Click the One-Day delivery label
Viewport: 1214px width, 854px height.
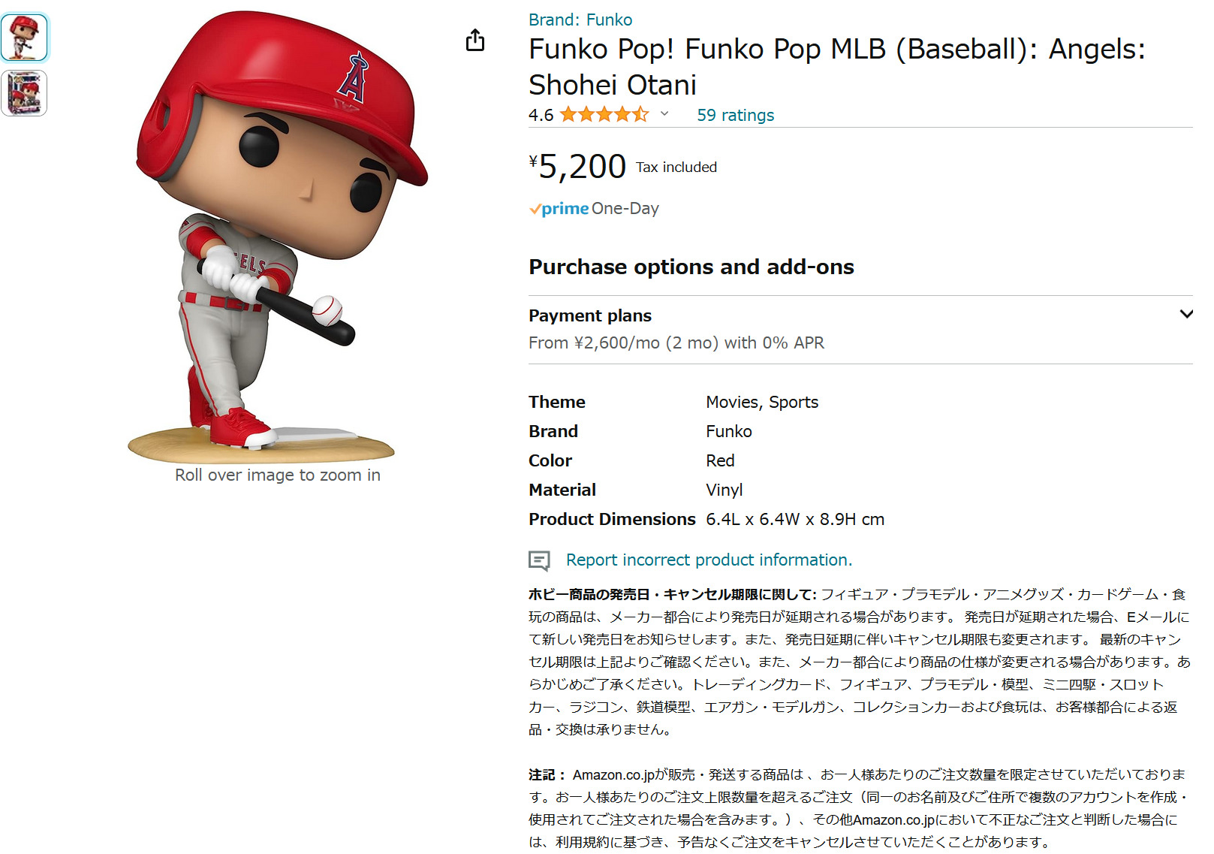point(625,209)
